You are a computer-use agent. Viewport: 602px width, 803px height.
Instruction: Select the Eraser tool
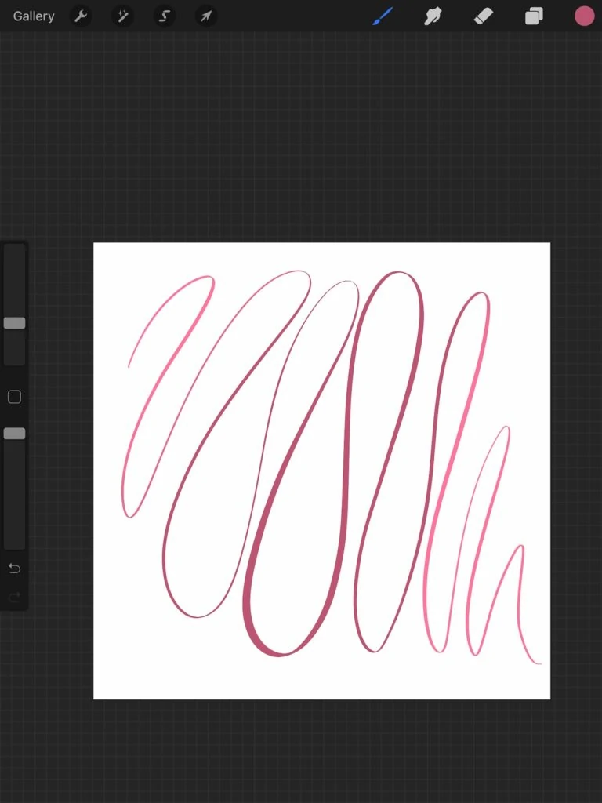(x=483, y=16)
